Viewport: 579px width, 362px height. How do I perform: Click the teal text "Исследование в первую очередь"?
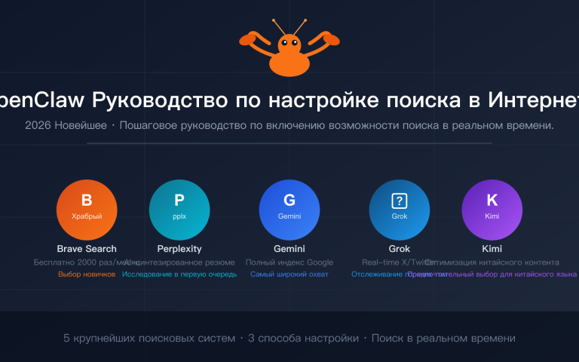point(179,275)
